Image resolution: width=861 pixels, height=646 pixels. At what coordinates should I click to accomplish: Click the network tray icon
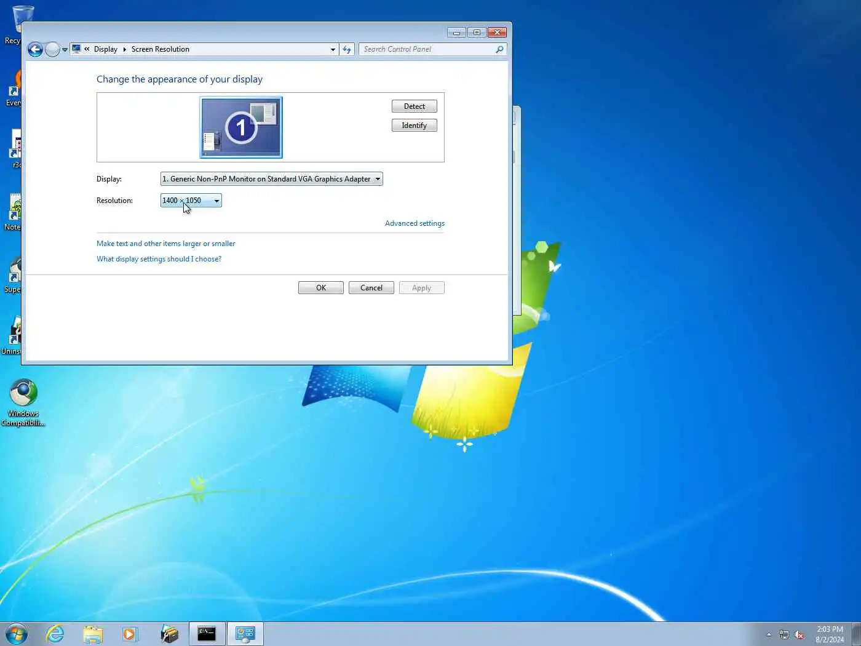784,634
